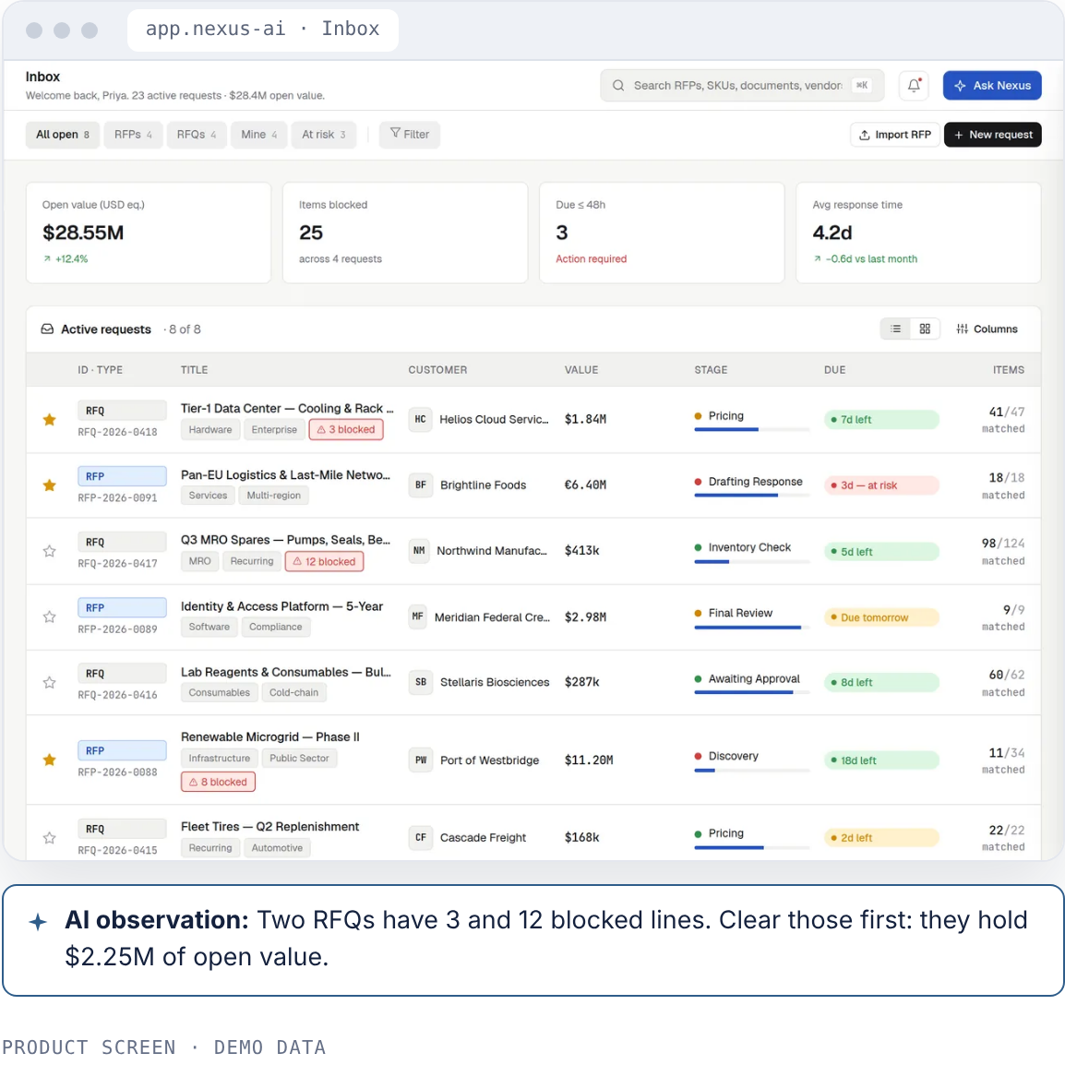This screenshot has height=1065, width=1065.
Task: Click the Pricing progress bar for Helios Cloud
Action: tap(752, 430)
